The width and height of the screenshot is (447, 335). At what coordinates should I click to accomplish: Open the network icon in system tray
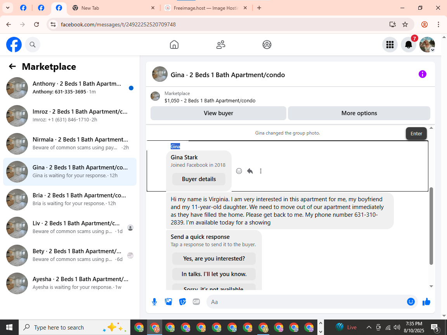388,327
